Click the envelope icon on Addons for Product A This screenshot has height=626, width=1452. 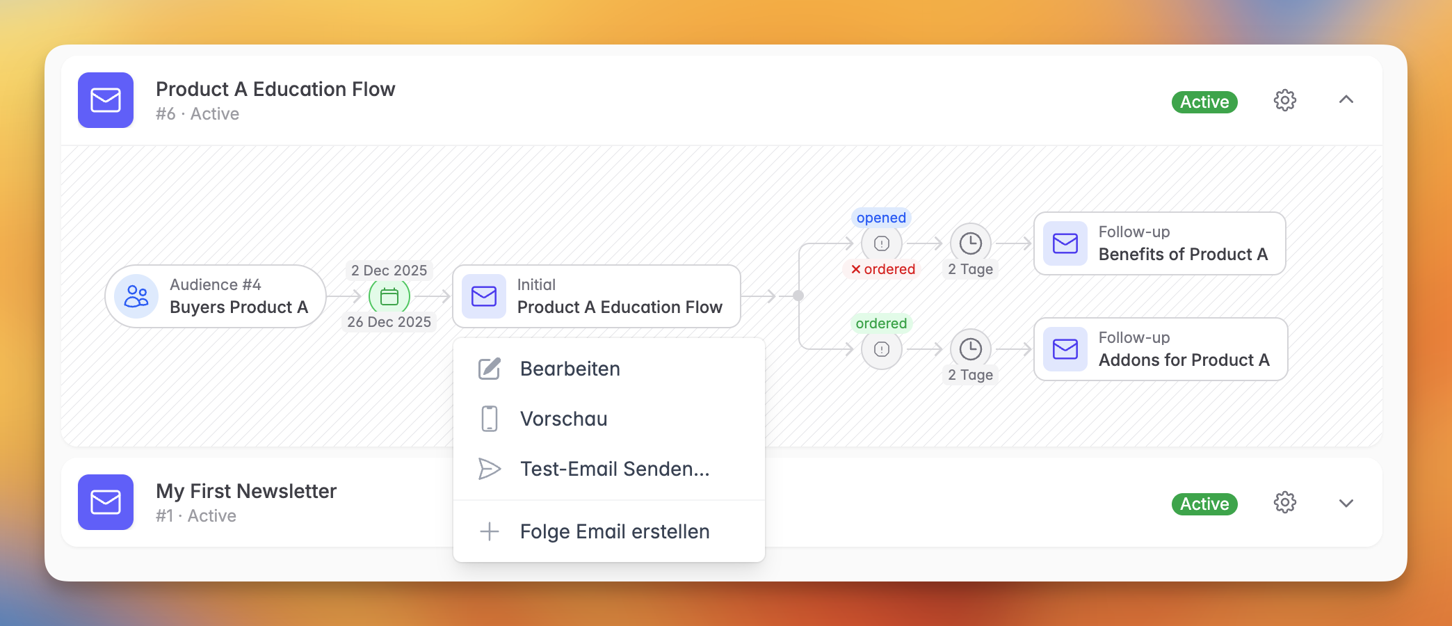pos(1064,350)
